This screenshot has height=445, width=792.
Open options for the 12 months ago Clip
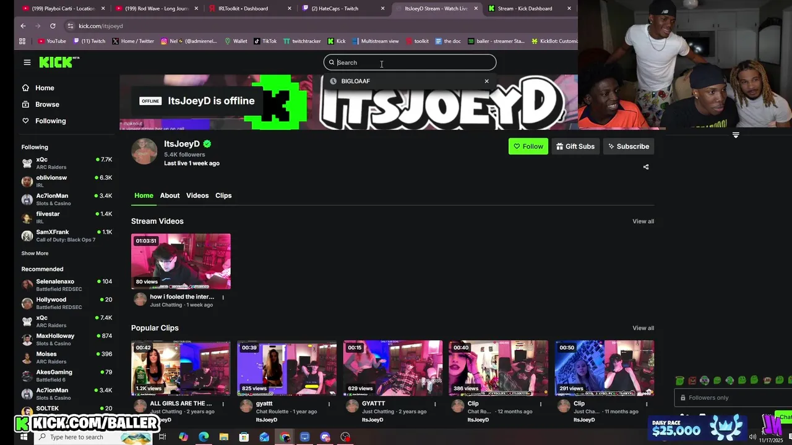(x=540, y=404)
